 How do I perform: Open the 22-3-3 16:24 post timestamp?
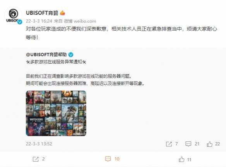[x=39, y=21]
